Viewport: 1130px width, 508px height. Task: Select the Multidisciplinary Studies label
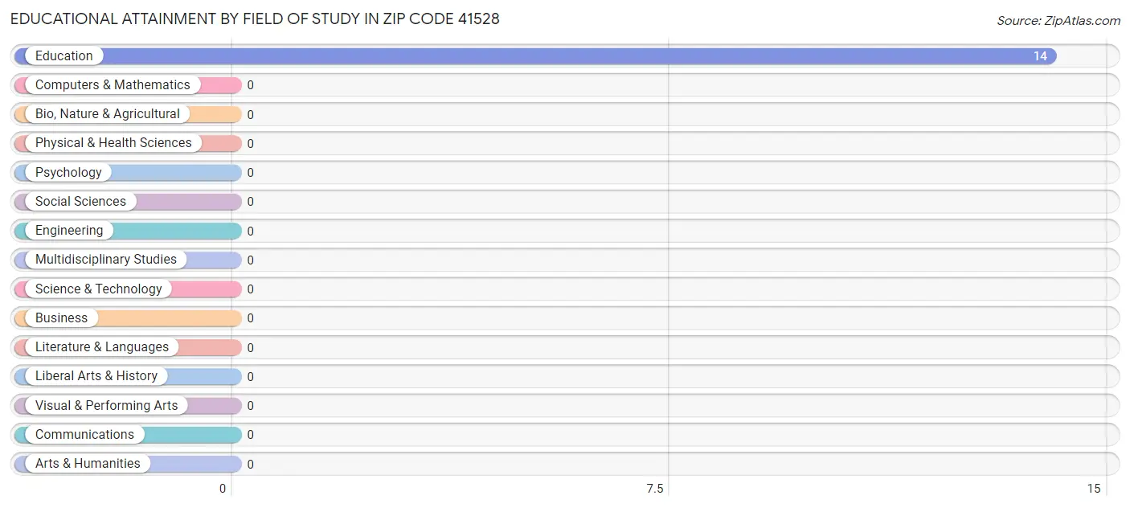(x=106, y=260)
